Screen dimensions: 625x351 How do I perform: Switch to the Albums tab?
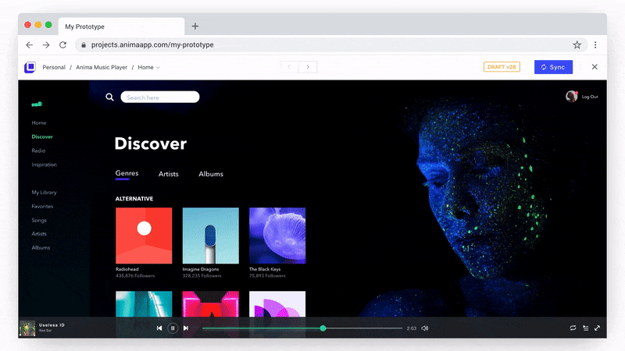pyautogui.click(x=211, y=174)
